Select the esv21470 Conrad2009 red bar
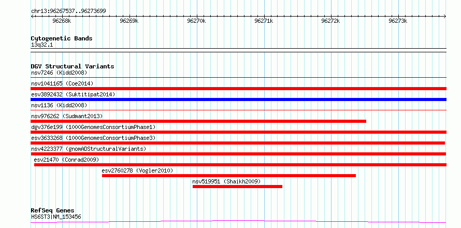Viewport: 461px width, 228px height. click(240, 165)
